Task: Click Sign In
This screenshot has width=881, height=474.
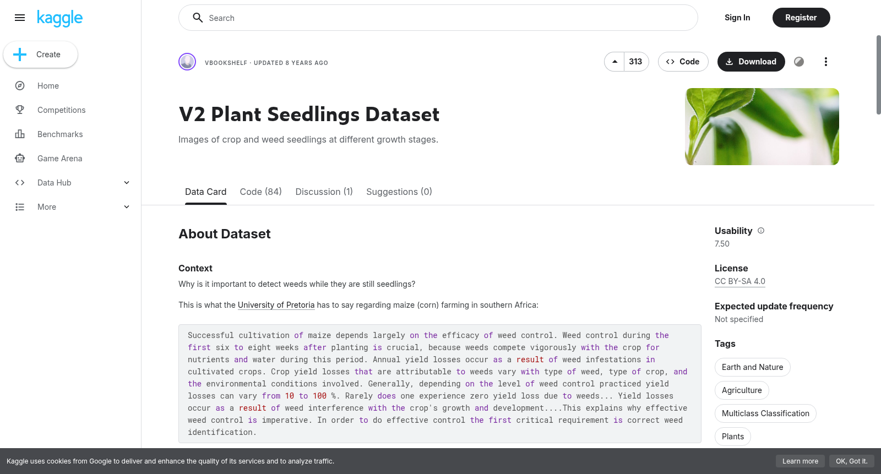Action: tap(737, 18)
